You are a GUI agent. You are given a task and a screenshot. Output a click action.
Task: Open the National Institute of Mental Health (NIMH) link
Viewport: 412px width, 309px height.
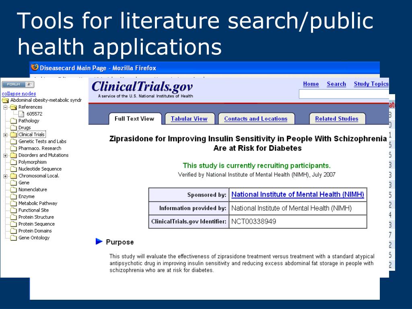298,194
